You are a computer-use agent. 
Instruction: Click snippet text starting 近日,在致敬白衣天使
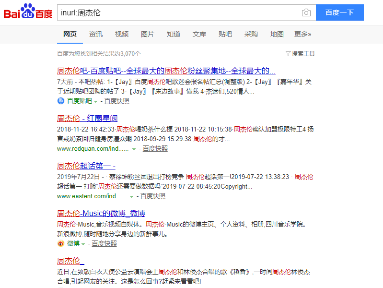[x=184, y=276]
